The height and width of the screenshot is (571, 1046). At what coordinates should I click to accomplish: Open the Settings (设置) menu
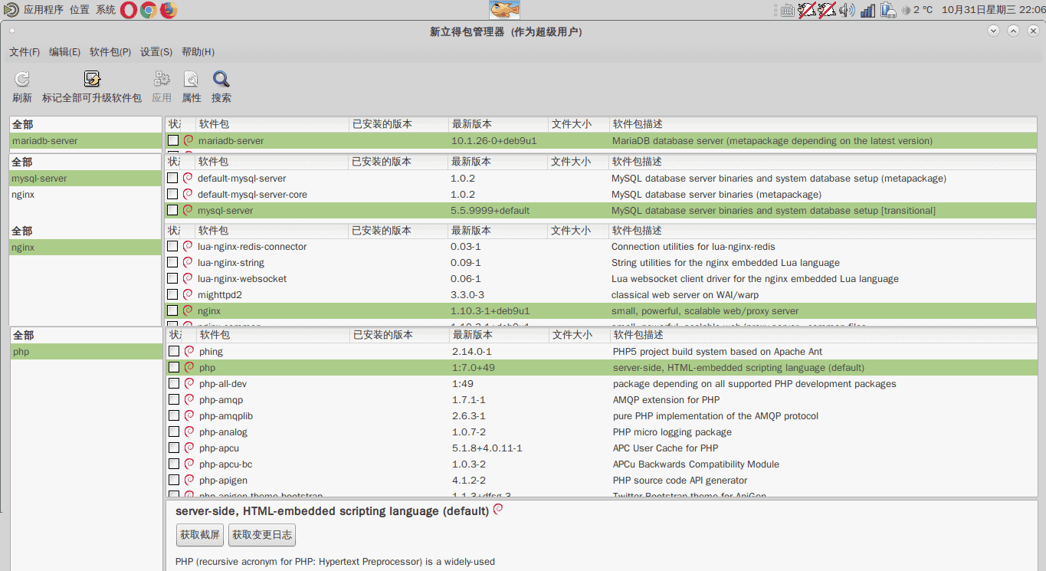[x=156, y=52]
